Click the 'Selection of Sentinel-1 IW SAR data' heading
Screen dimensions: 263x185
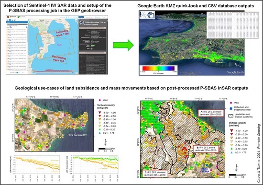click(57, 8)
